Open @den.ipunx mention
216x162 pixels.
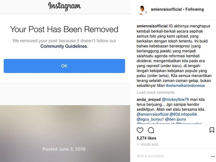(x=176, y=119)
